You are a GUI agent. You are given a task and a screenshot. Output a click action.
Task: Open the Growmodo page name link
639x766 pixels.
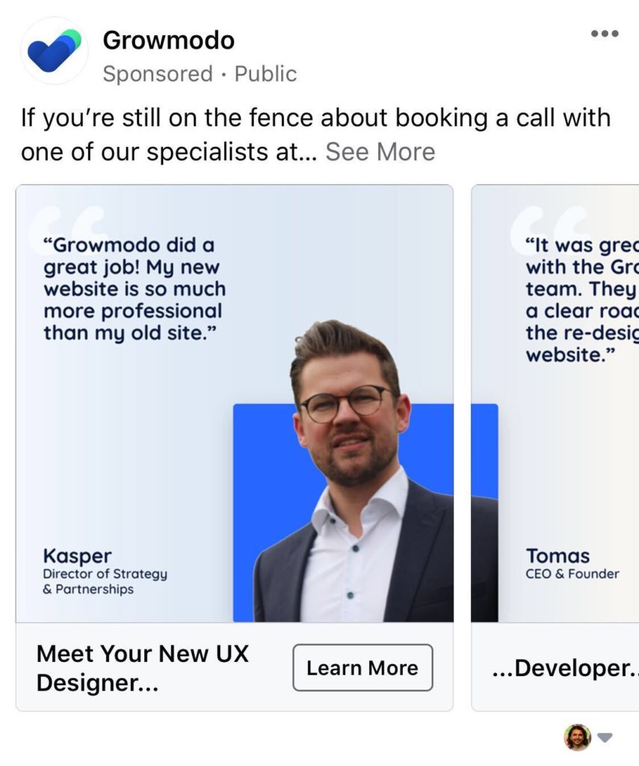168,40
